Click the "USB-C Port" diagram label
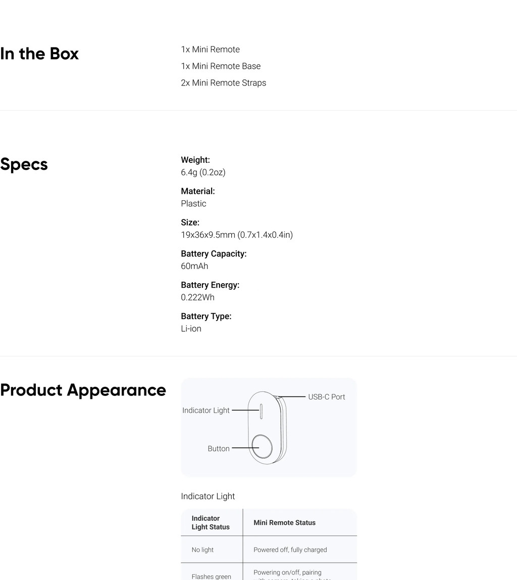Viewport: 517px width, 580px height. (326, 397)
